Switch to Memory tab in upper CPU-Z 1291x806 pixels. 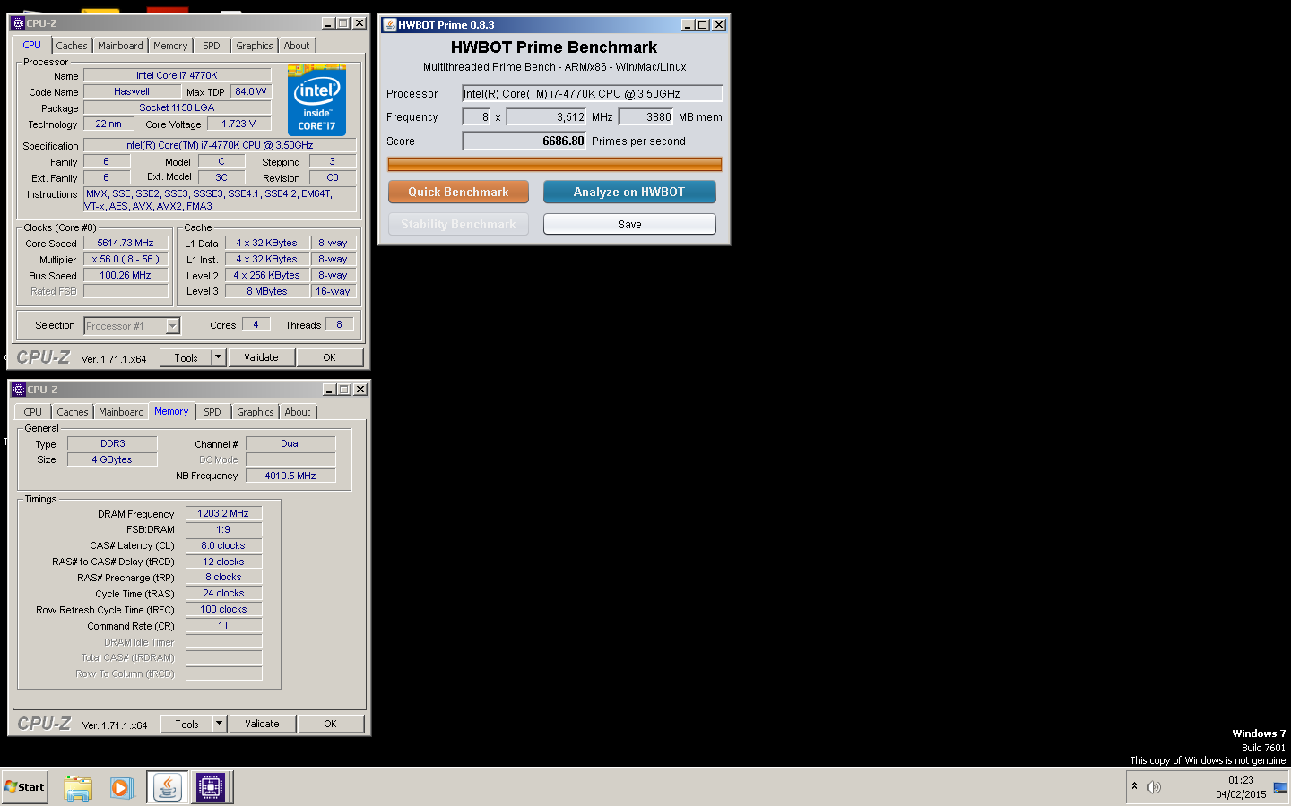pos(170,46)
